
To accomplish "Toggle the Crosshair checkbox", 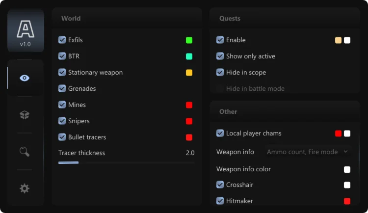I will tap(220, 185).
